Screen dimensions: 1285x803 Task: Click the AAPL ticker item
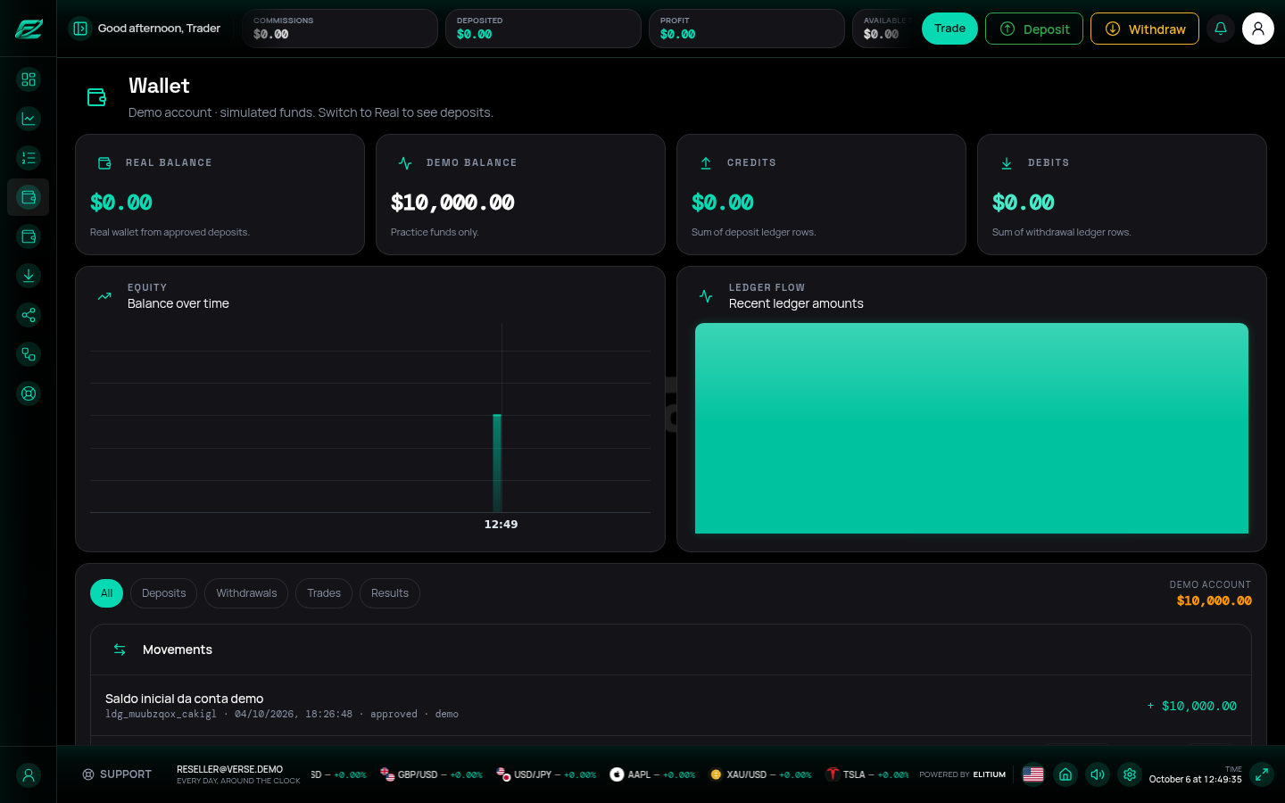pyautogui.click(x=652, y=774)
